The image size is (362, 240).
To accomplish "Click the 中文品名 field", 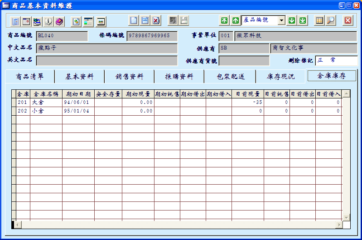I will (107, 49).
